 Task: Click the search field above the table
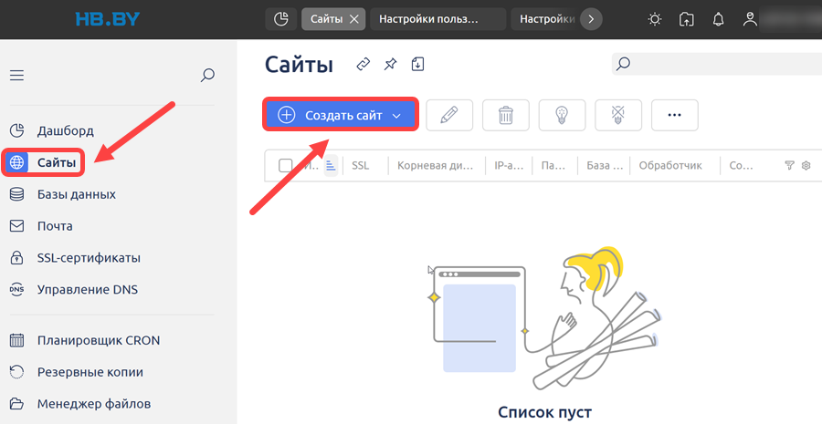tap(717, 64)
